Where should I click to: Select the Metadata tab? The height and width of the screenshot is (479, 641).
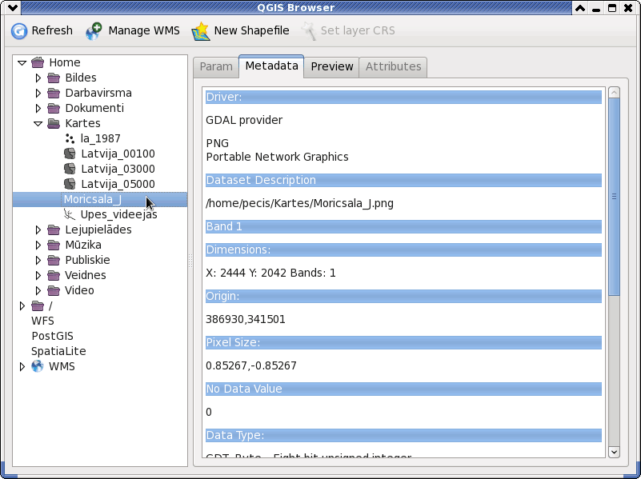click(271, 66)
